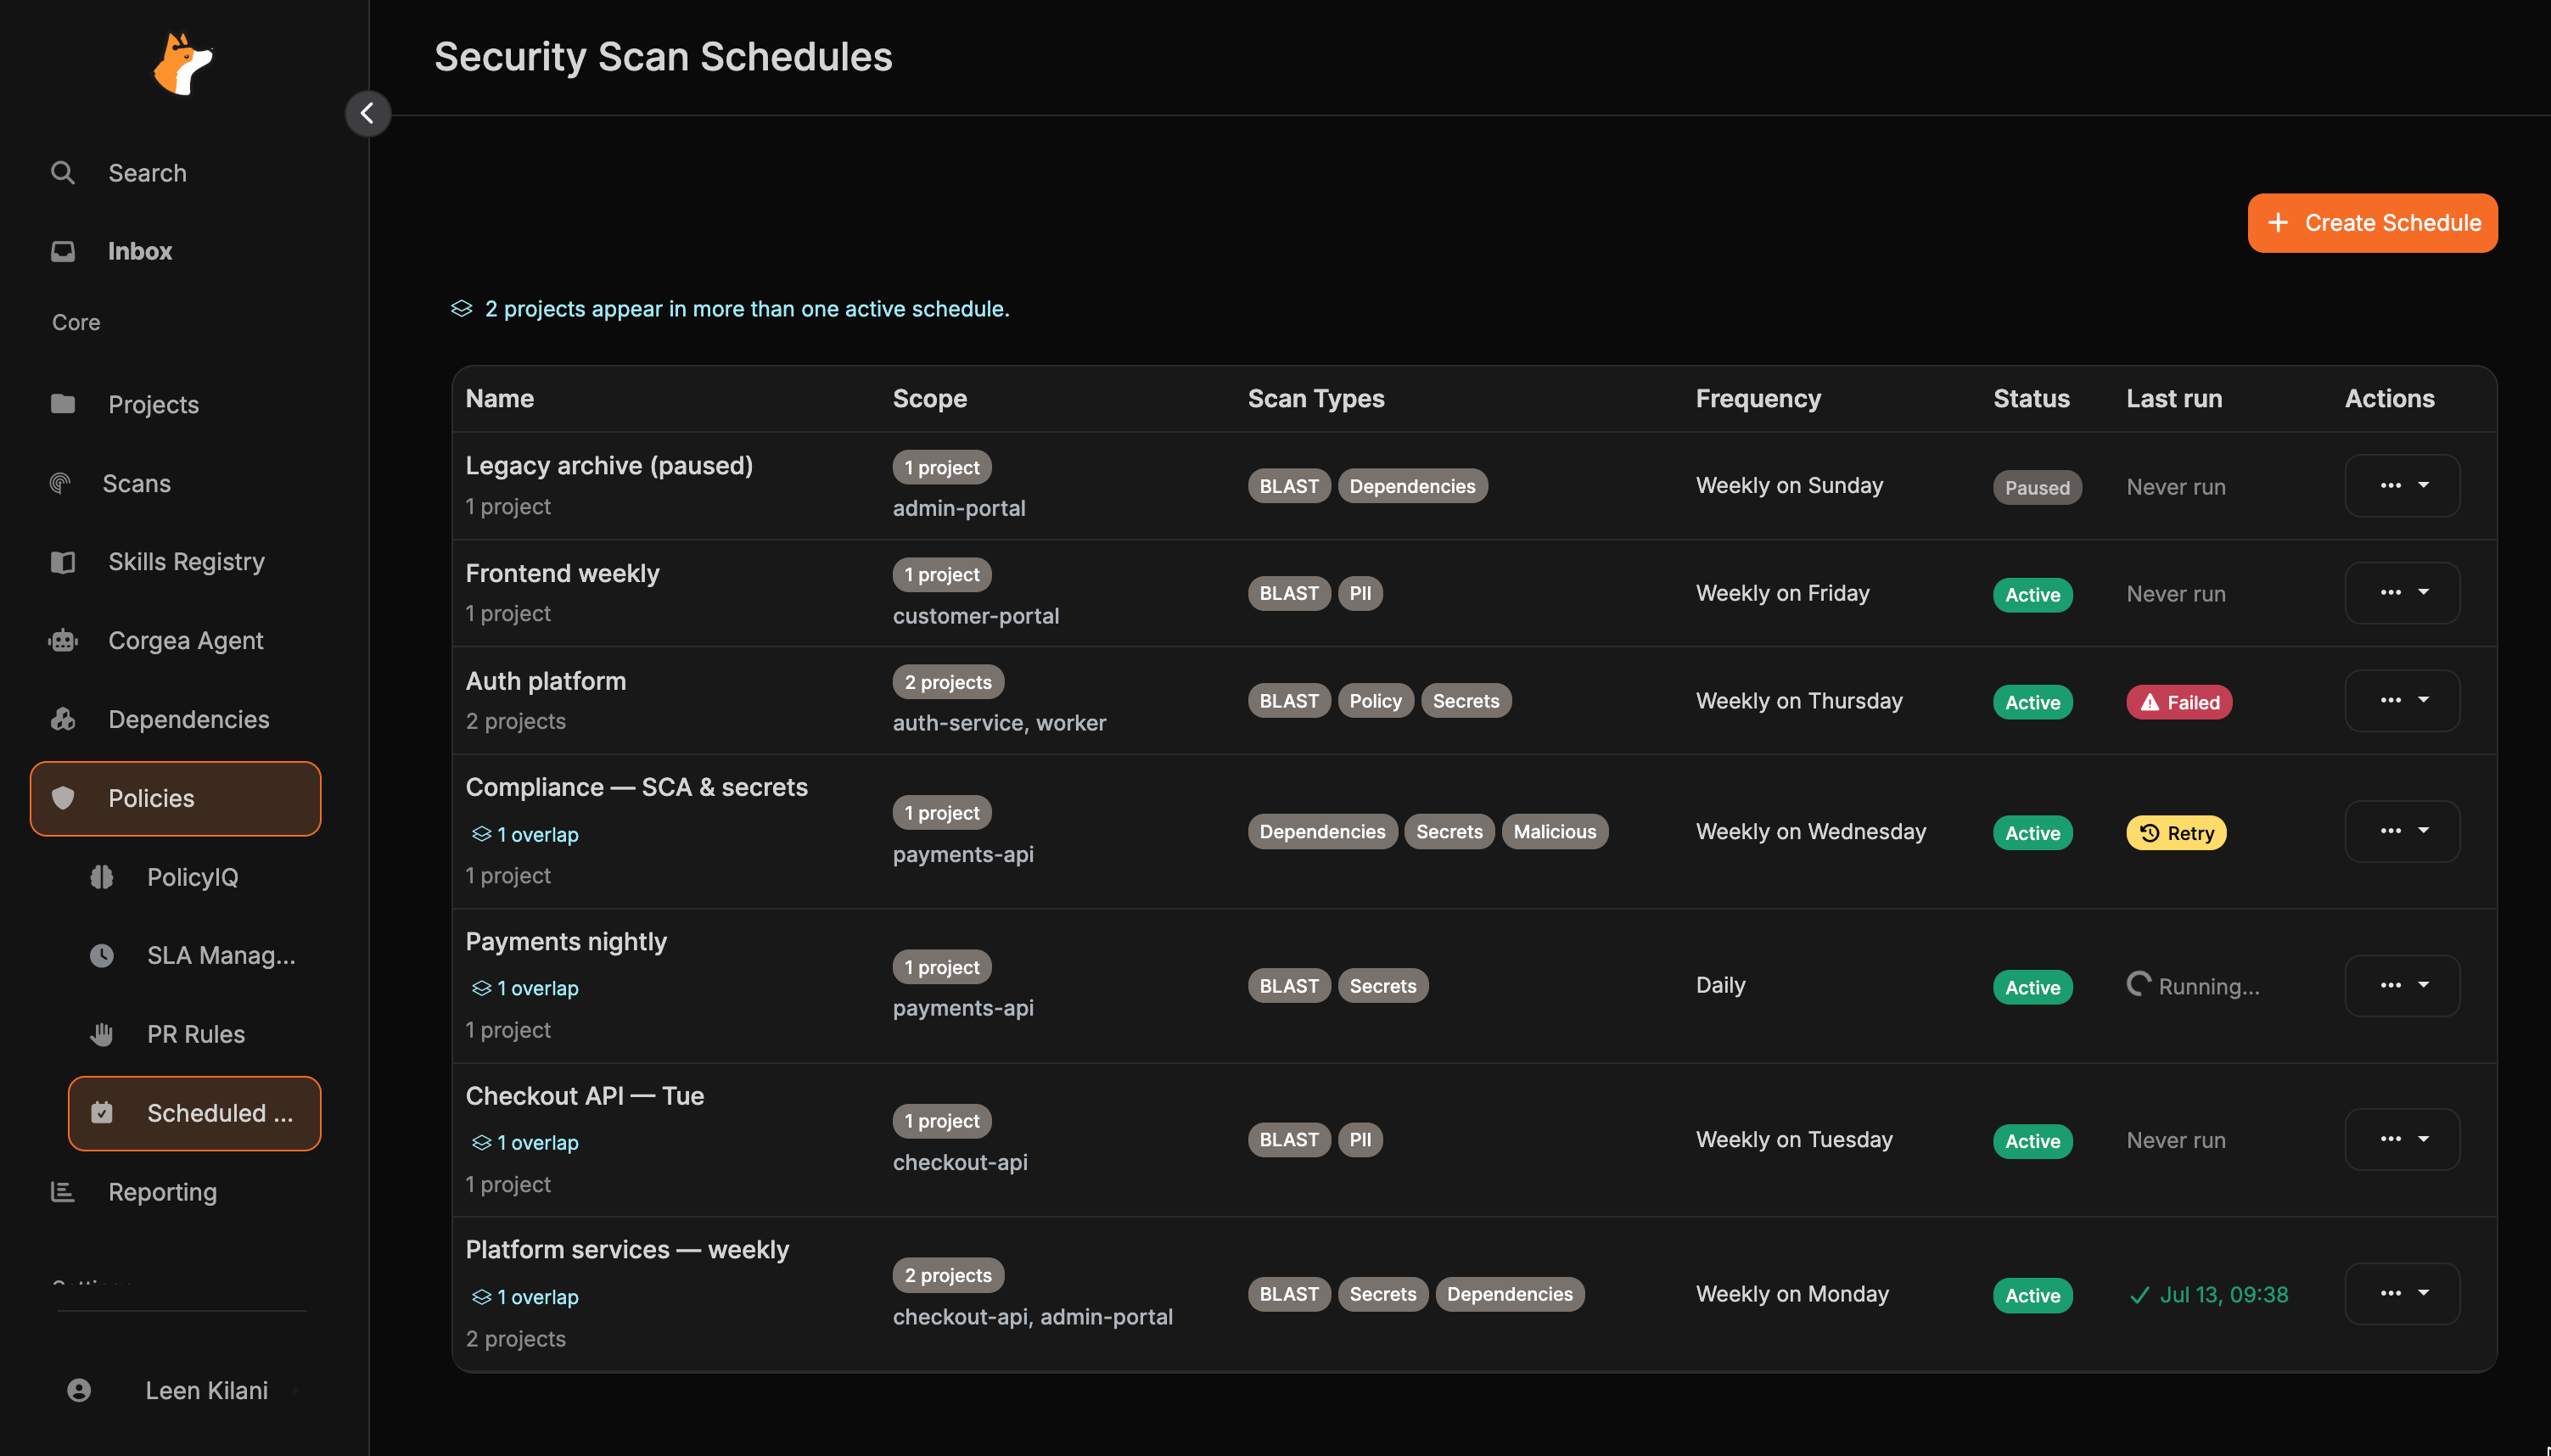Click the Policies shield icon
Image resolution: width=2551 pixels, height=1456 pixels.
coord(63,798)
